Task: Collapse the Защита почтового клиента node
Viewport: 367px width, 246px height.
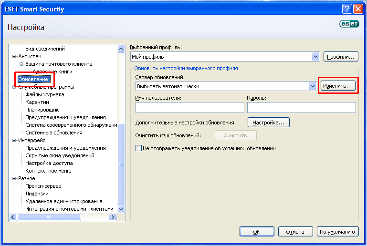Action: (x=21, y=64)
